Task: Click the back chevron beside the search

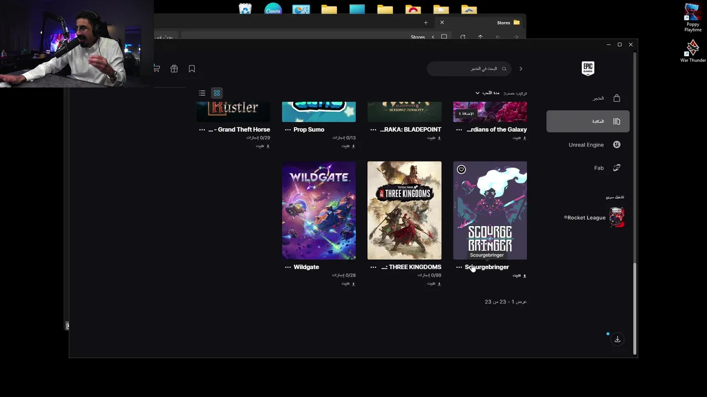Action: click(521, 69)
